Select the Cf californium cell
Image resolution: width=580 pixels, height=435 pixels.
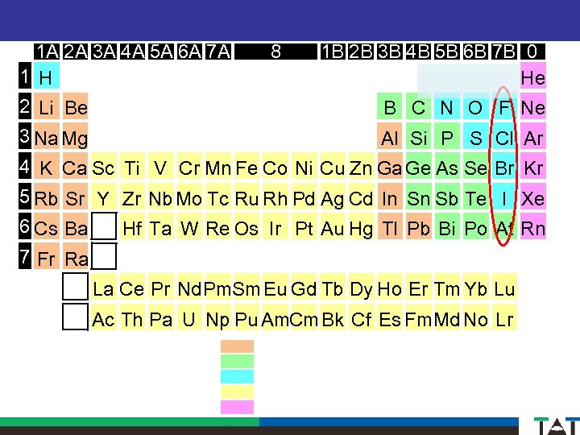point(361,317)
